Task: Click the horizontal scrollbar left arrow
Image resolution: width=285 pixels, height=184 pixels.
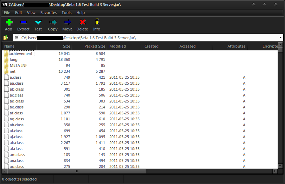Action: click(5, 171)
